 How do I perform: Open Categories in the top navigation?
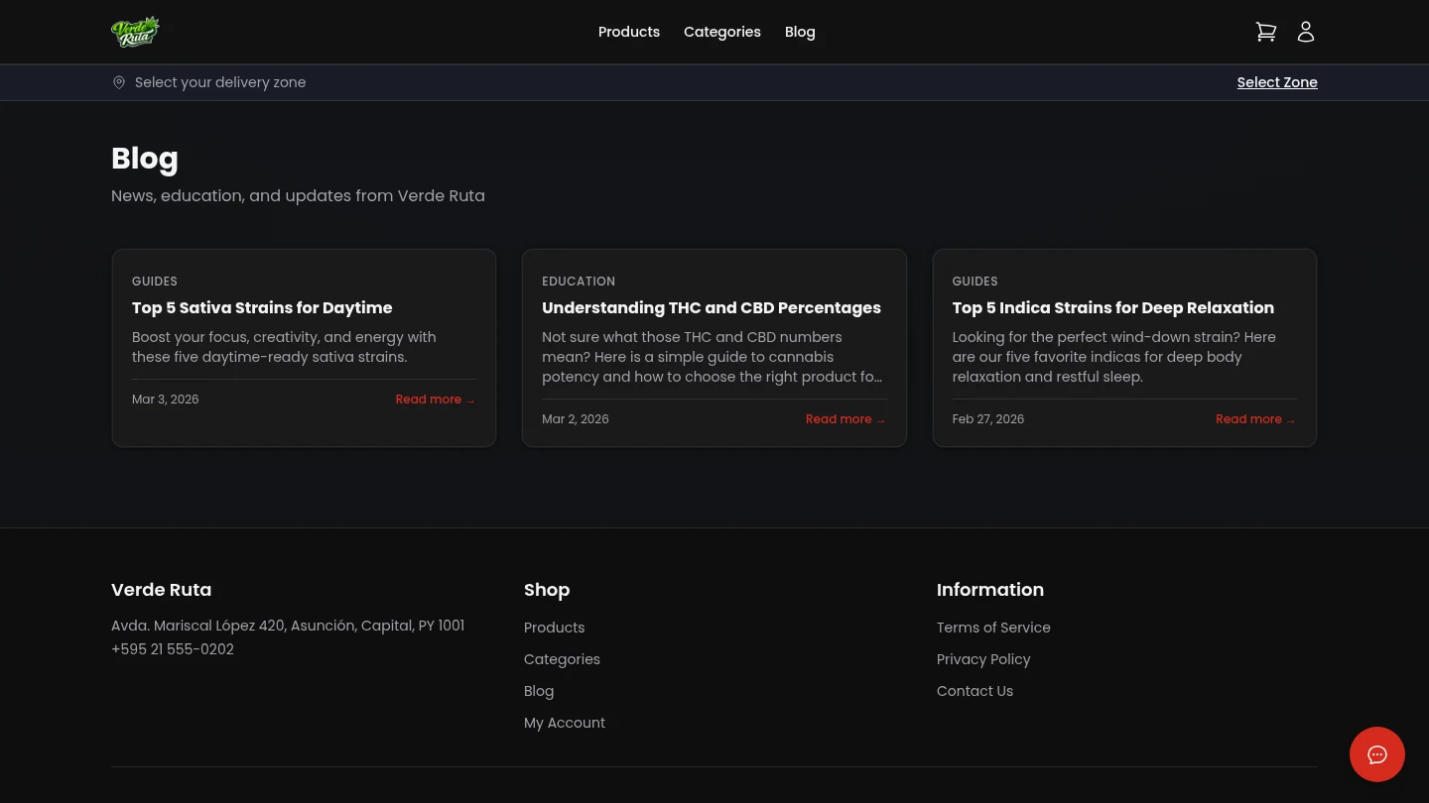click(x=721, y=32)
